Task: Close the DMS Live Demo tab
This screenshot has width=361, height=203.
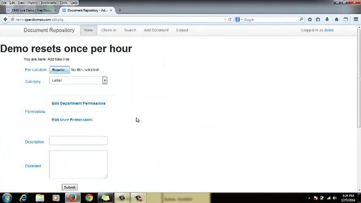Action: coord(55,10)
